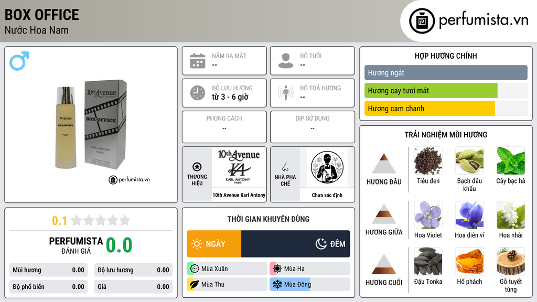This screenshot has height=302, width=537.
Task: Click the Hương cuối pyramid icon
Action: click(384, 264)
